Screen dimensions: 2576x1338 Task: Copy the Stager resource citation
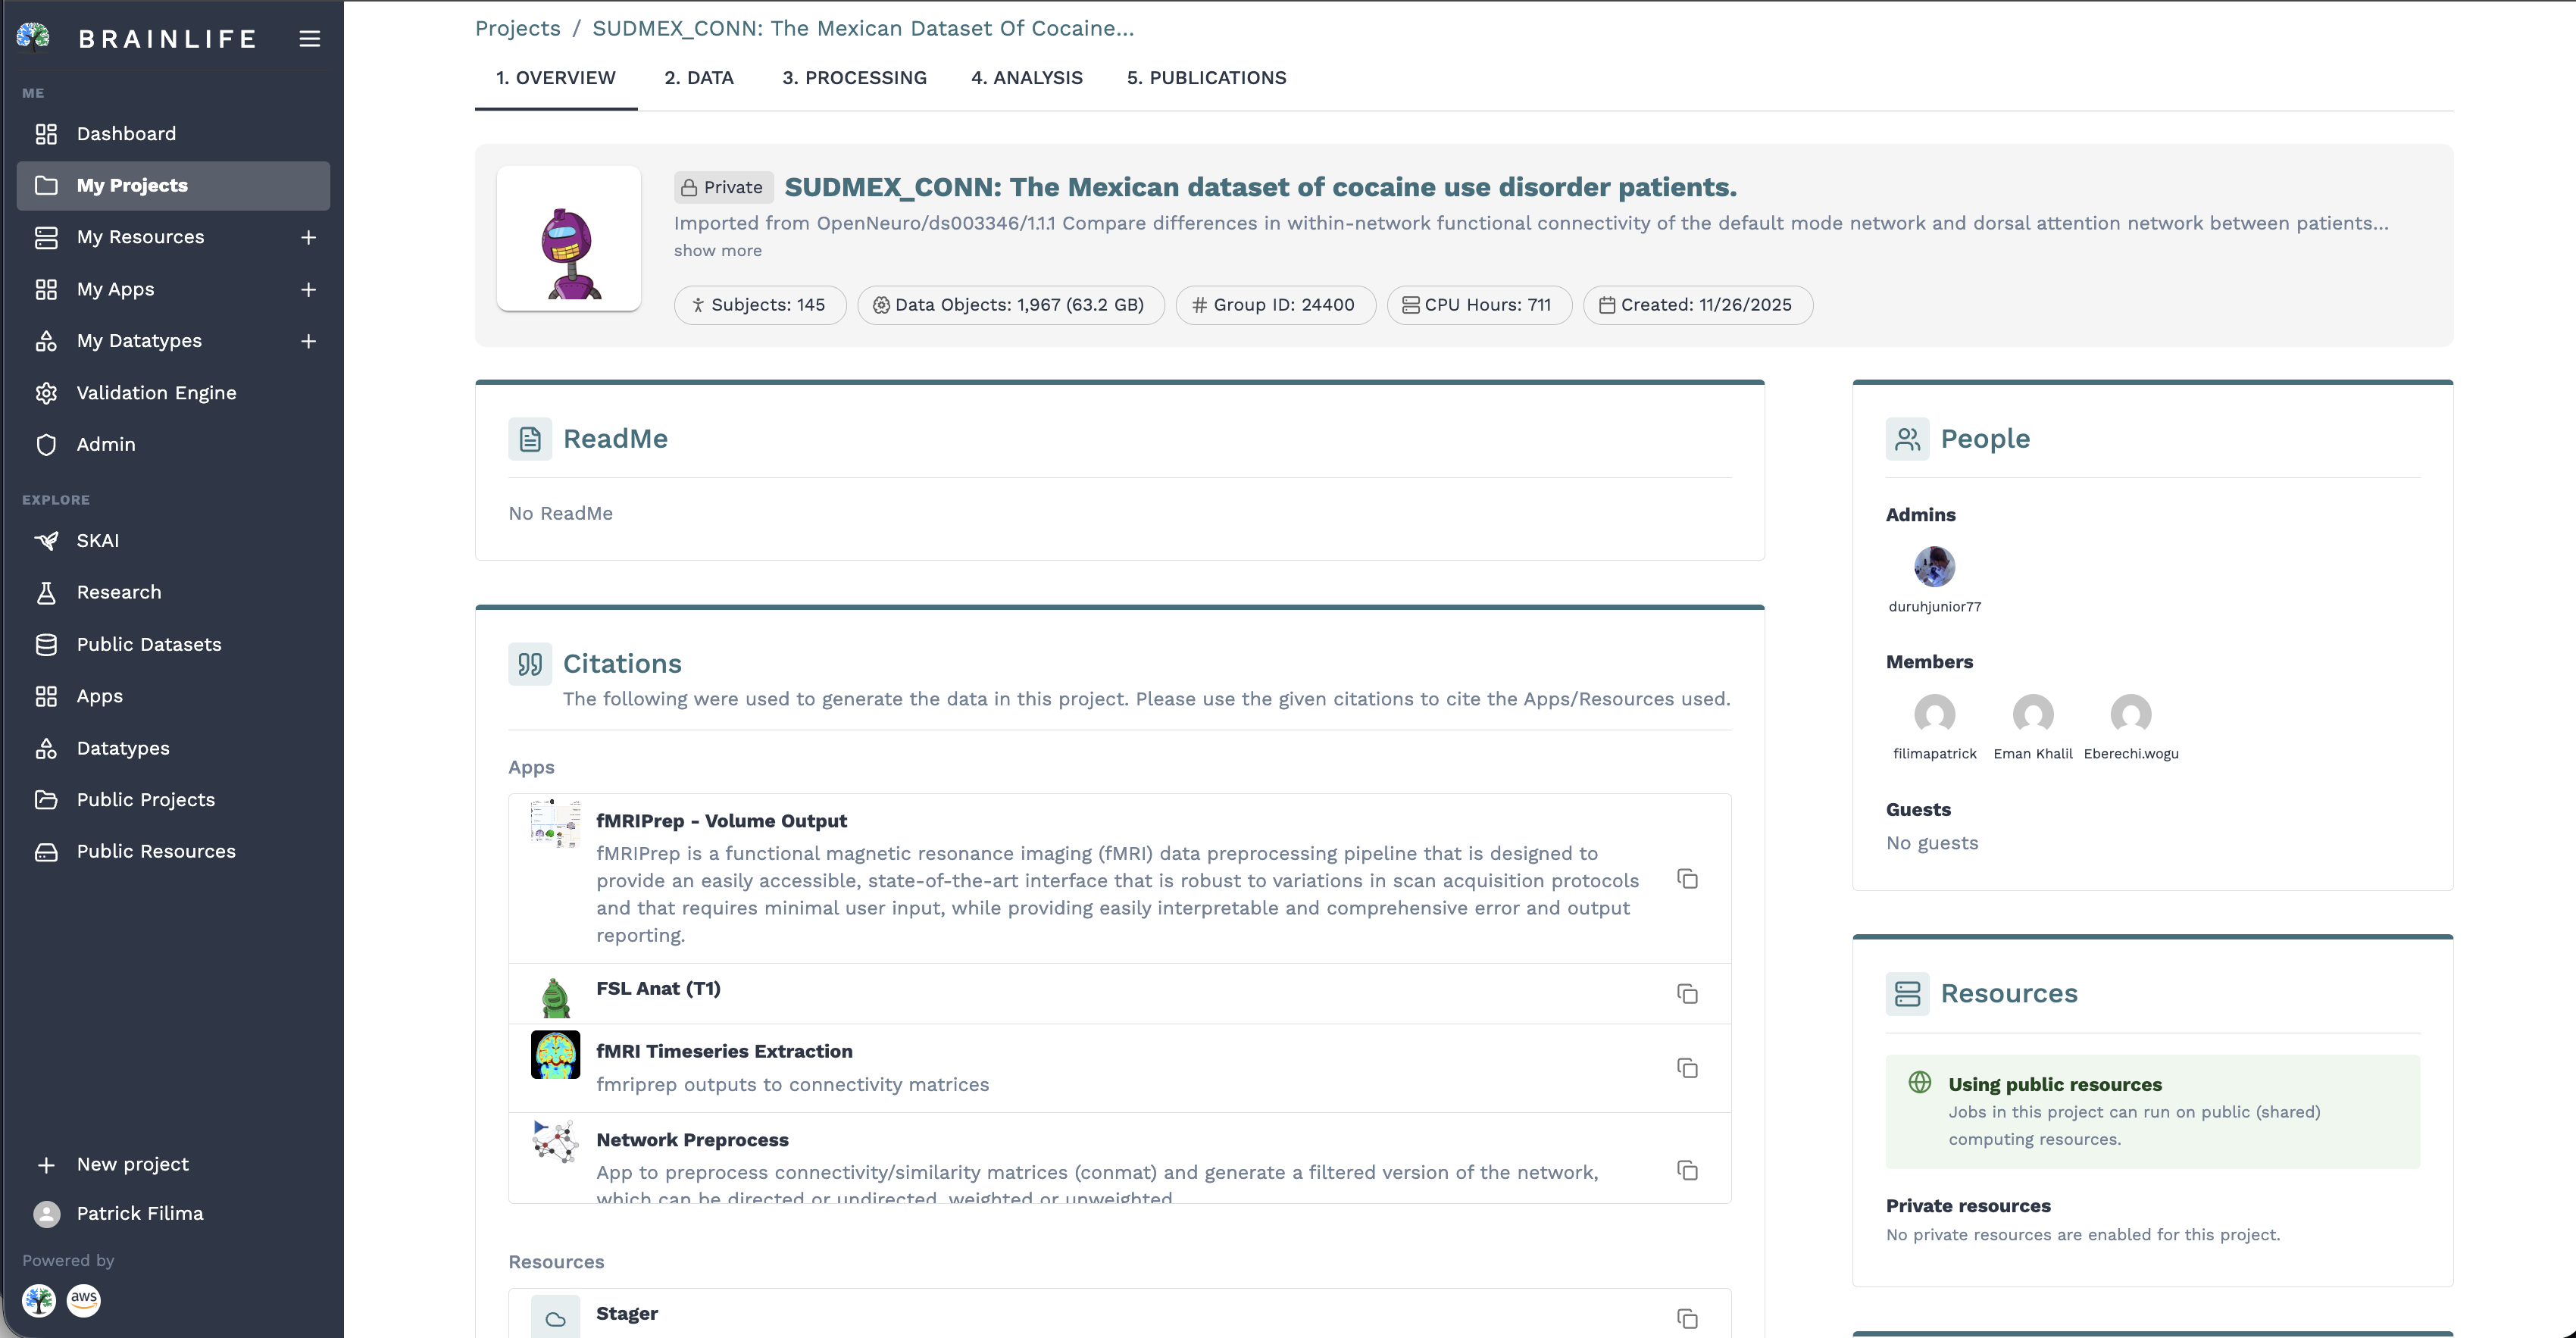(1687, 1319)
